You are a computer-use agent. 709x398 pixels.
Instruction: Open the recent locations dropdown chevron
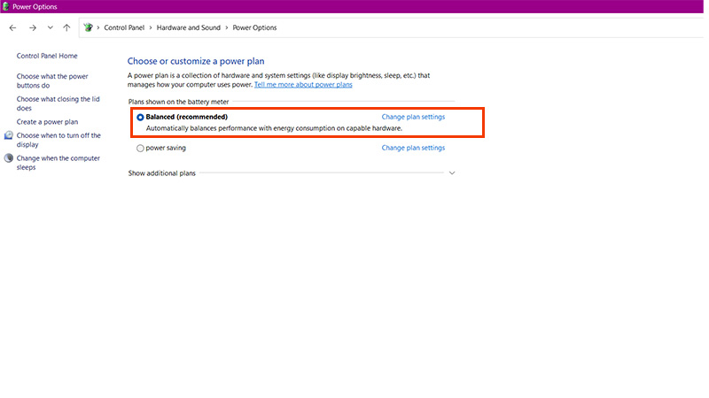50,27
